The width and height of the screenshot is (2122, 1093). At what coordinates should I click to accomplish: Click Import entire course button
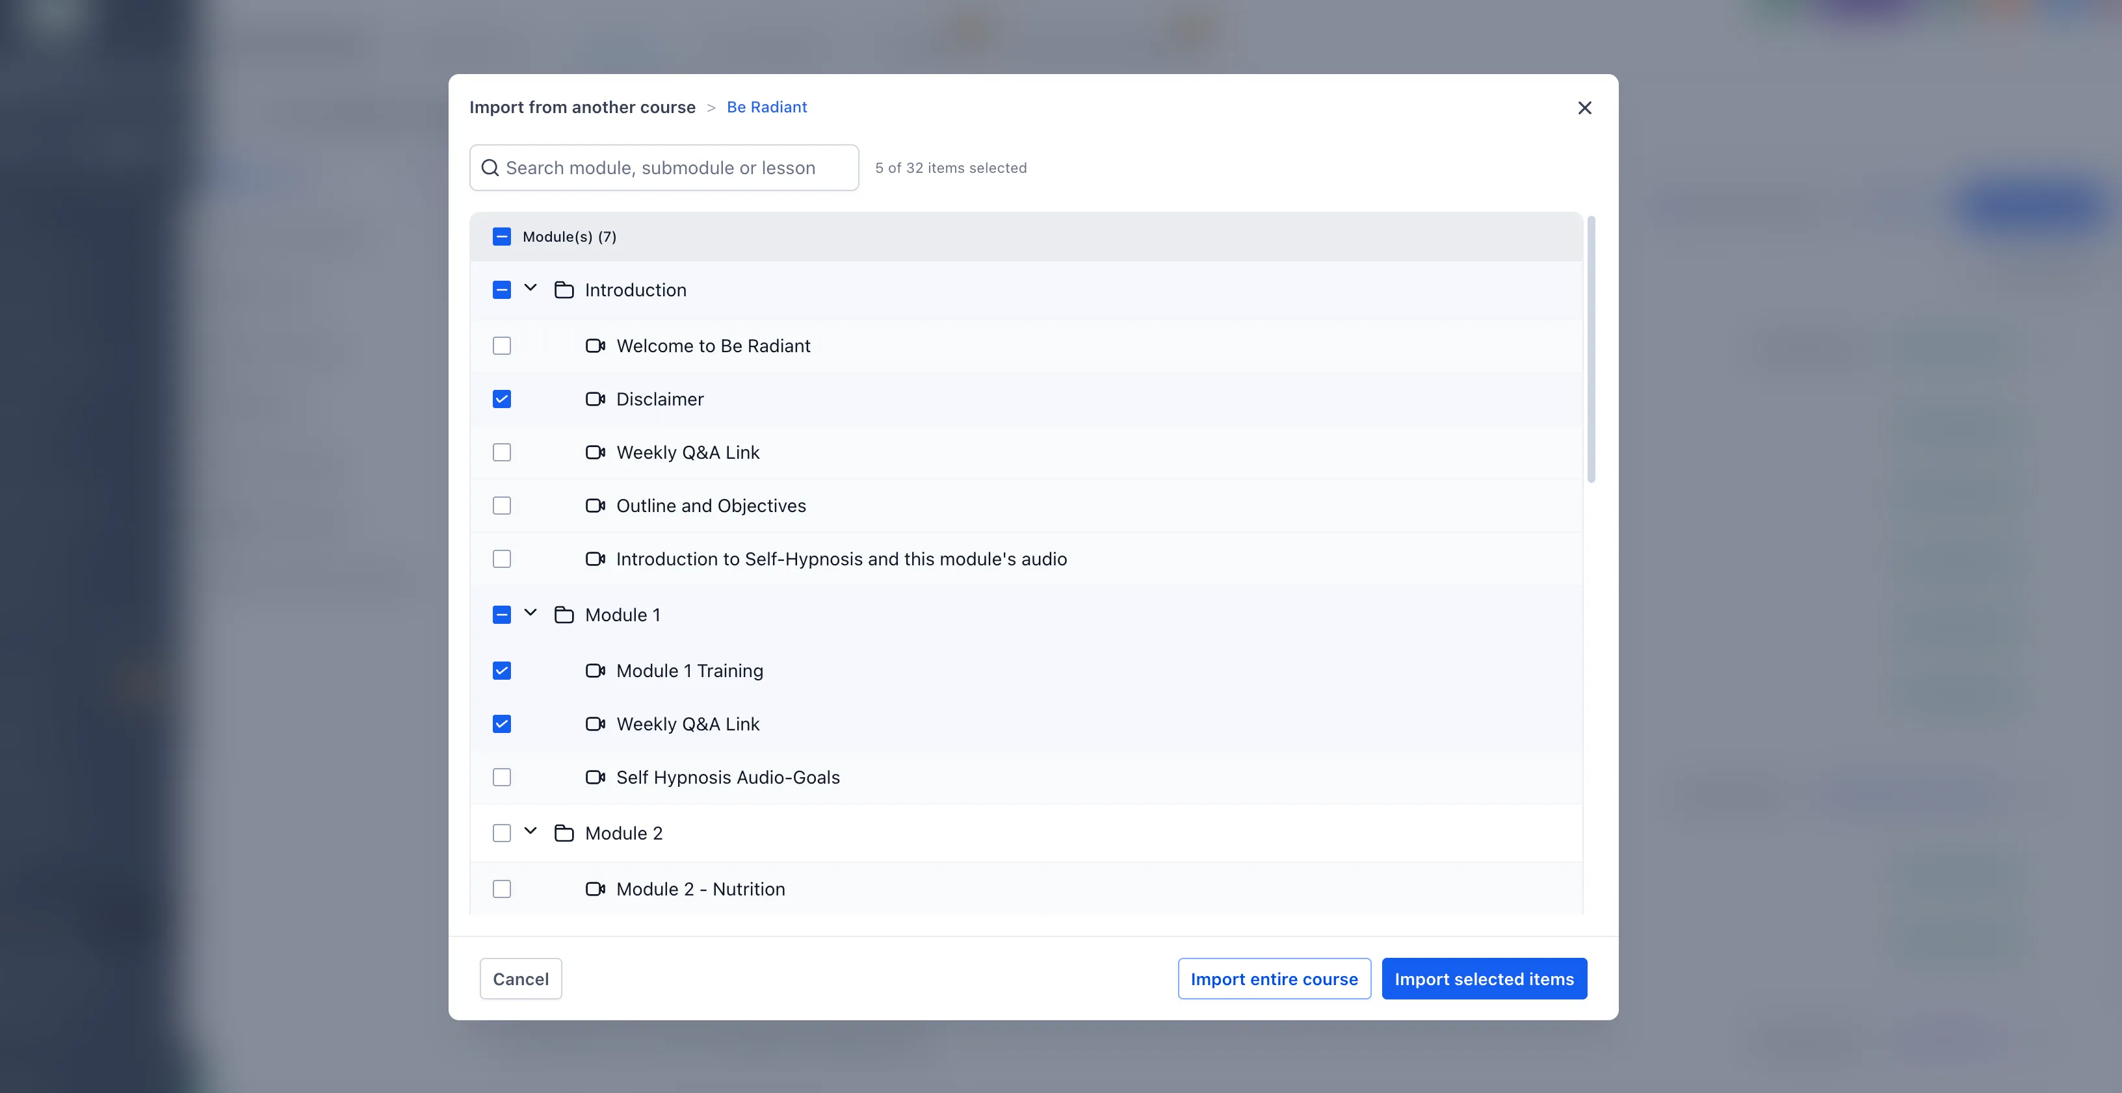click(x=1274, y=979)
